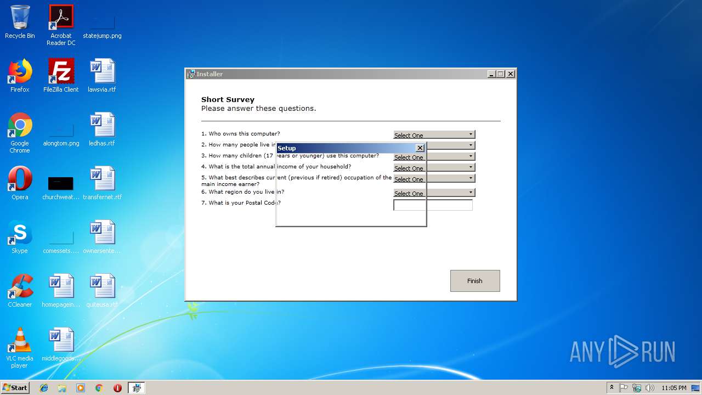702x395 pixels.
Task: Open the Recycle Bin desktop icon
Action: pos(20,22)
